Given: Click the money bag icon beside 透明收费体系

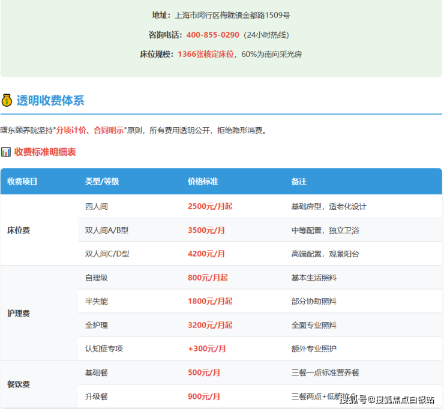Looking at the screenshot, I should pyautogui.click(x=7, y=100).
